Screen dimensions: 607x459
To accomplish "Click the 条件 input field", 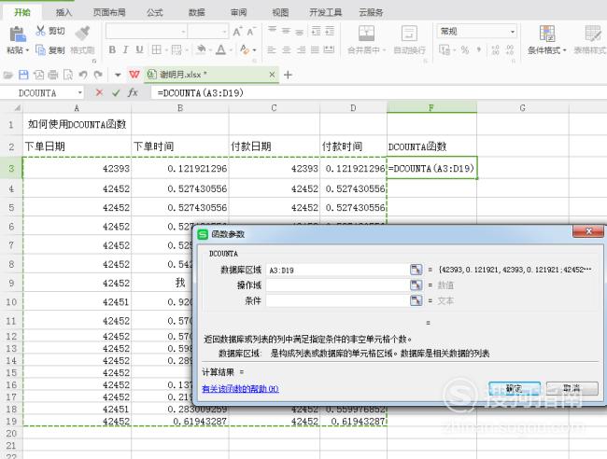I will pyautogui.click(x=337, y=300).
